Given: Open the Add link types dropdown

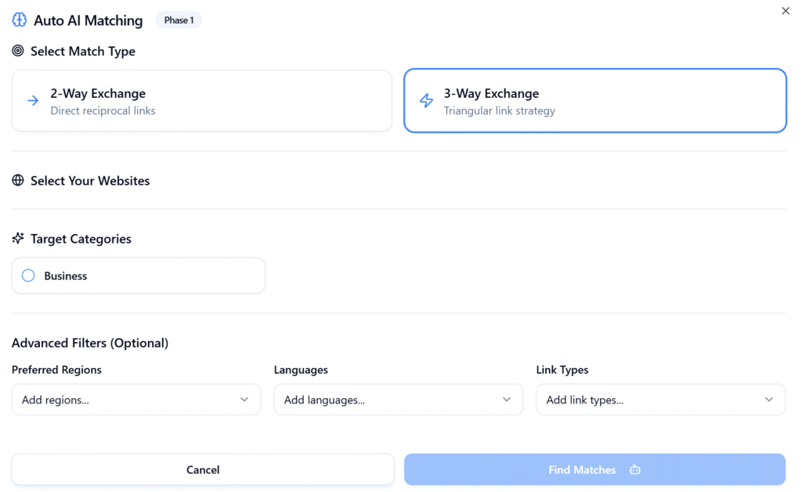Looking at the screenshot, I should 660,400.
